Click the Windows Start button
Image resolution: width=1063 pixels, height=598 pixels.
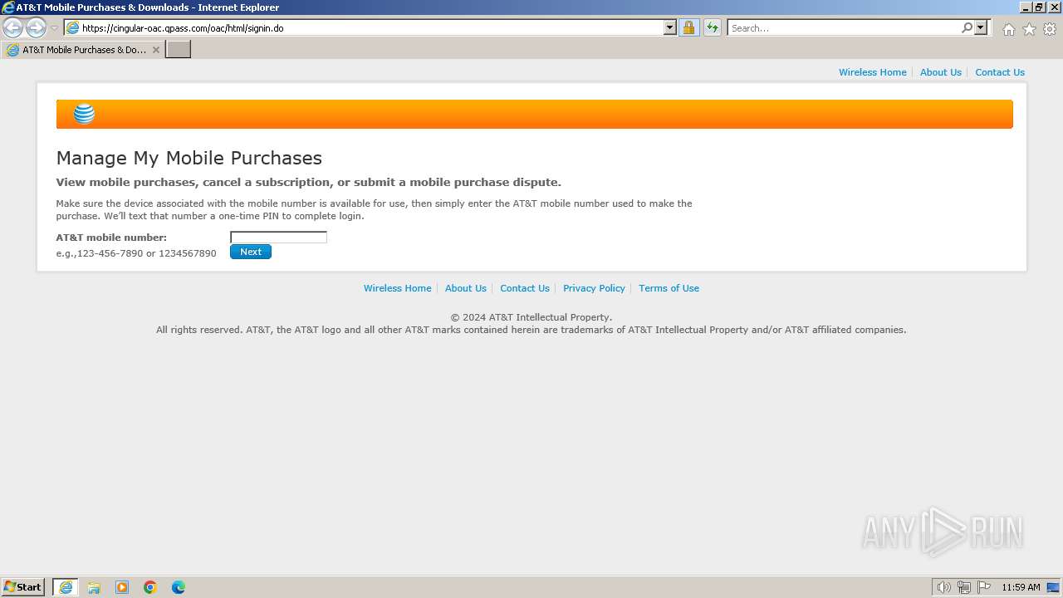[23, 587]
